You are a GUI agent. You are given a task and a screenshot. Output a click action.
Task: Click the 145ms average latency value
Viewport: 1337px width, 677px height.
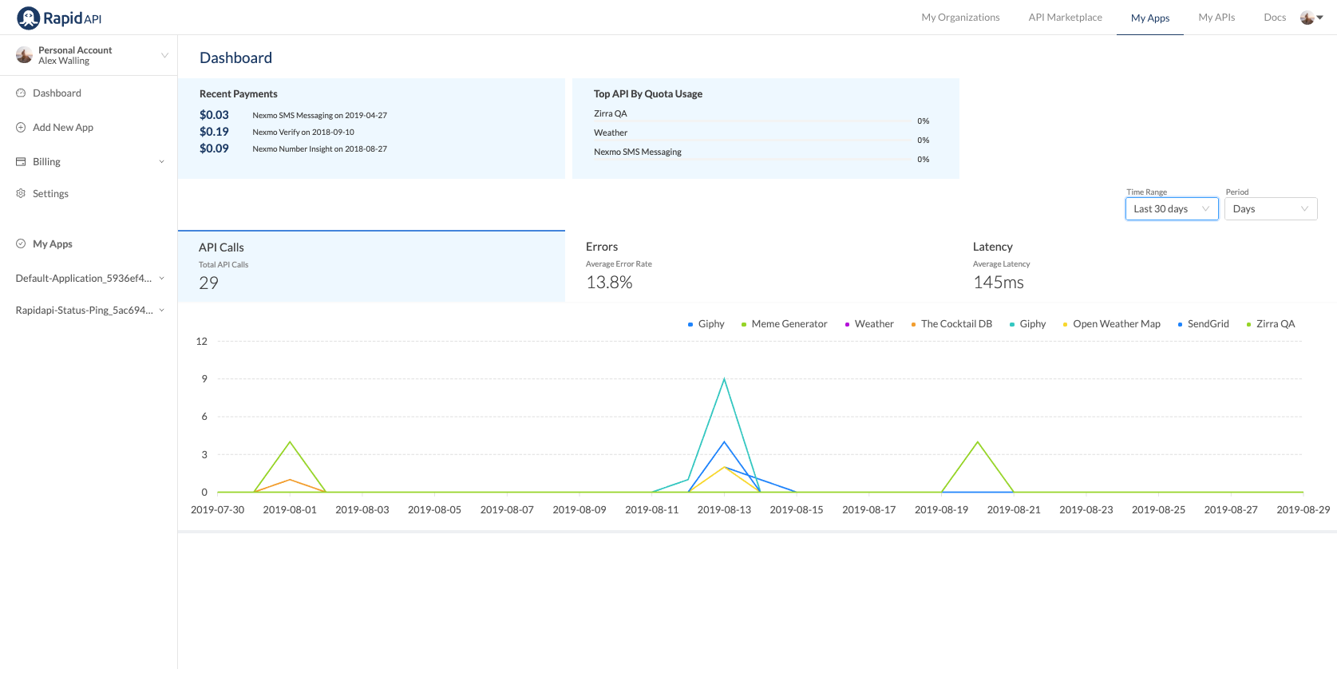click(x=999, y=283)
